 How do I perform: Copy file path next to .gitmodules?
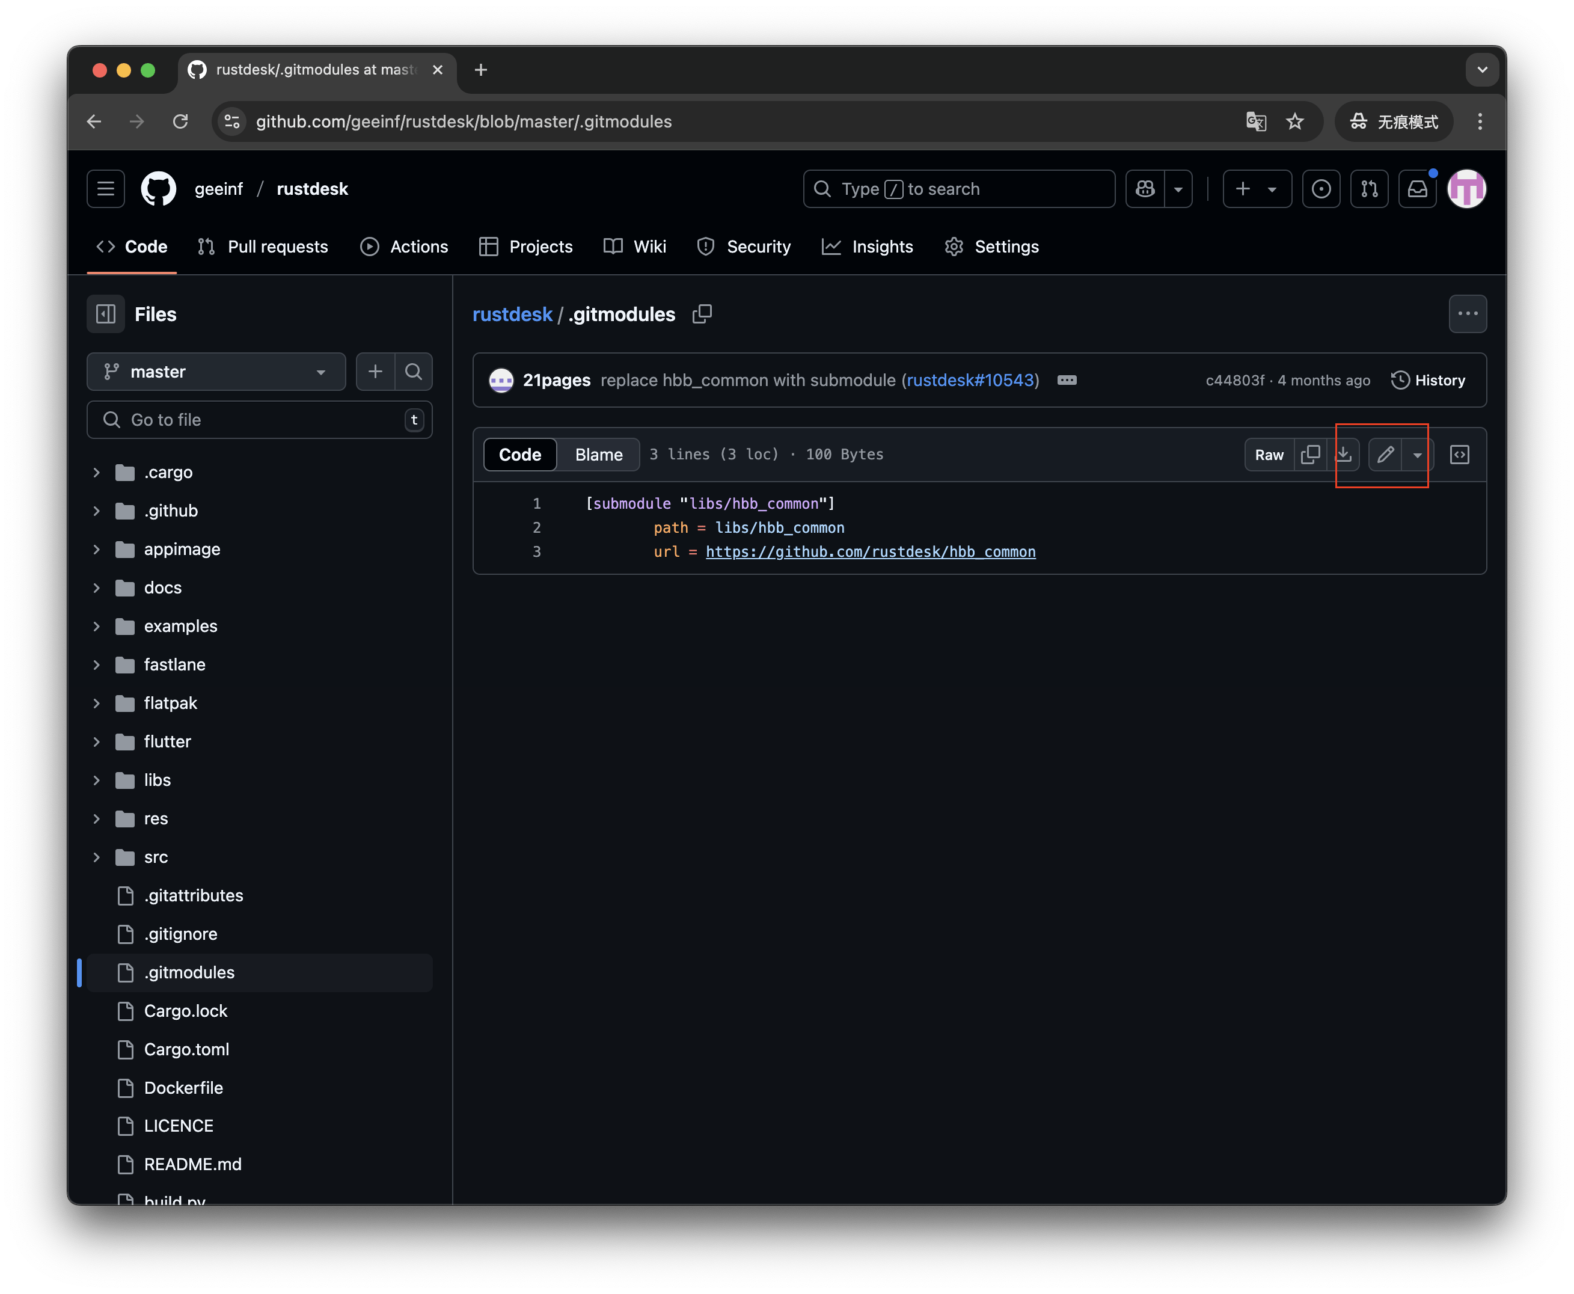click(x=702, y=314)
